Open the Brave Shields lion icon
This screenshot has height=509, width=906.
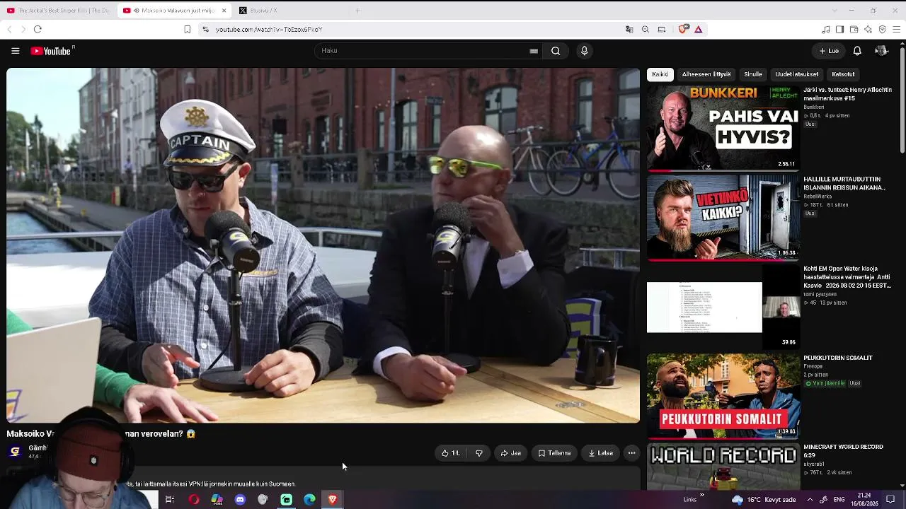[x=683, y=29]
